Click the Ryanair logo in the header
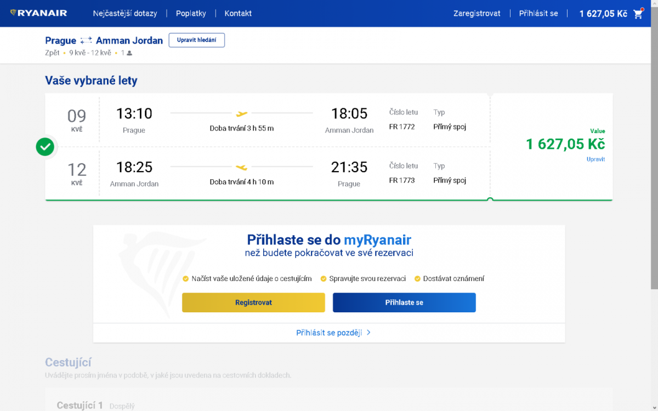The width and height of the screenshot is (658, 411). [38, 13]
